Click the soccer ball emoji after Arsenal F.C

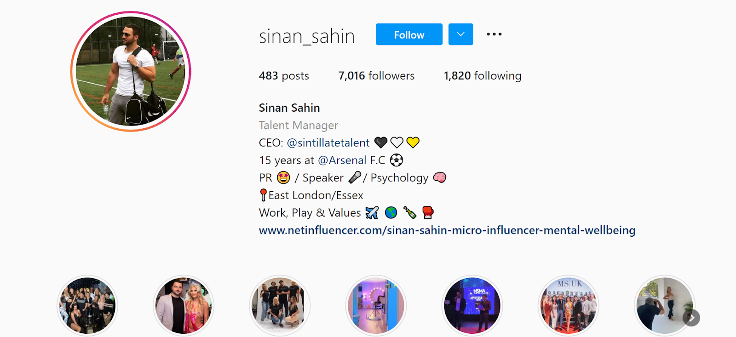[x=397, y=160]
